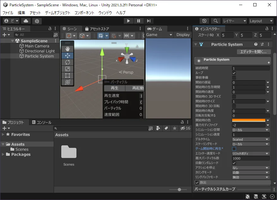Toggle grid snapping icon
Screen dimensions: 277x200
click(x=114, y=36)
